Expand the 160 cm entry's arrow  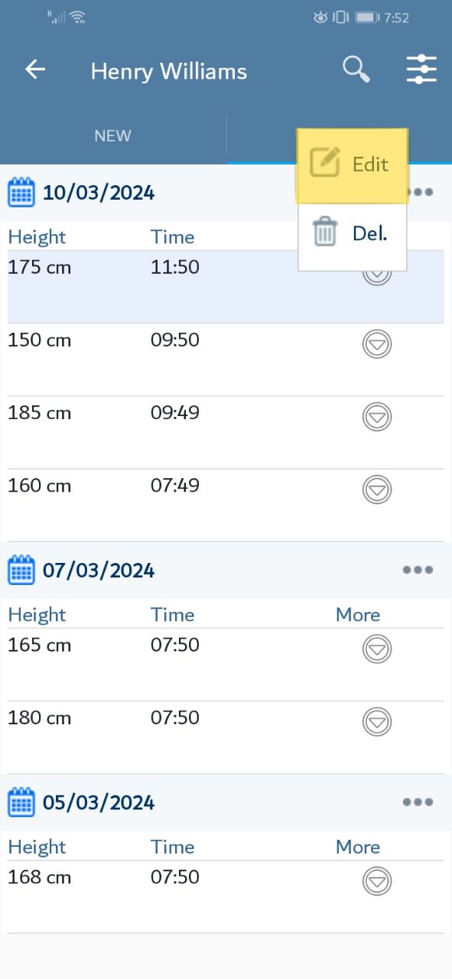376,489
